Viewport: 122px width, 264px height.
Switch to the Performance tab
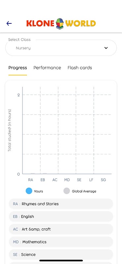[x=47, y=68]
